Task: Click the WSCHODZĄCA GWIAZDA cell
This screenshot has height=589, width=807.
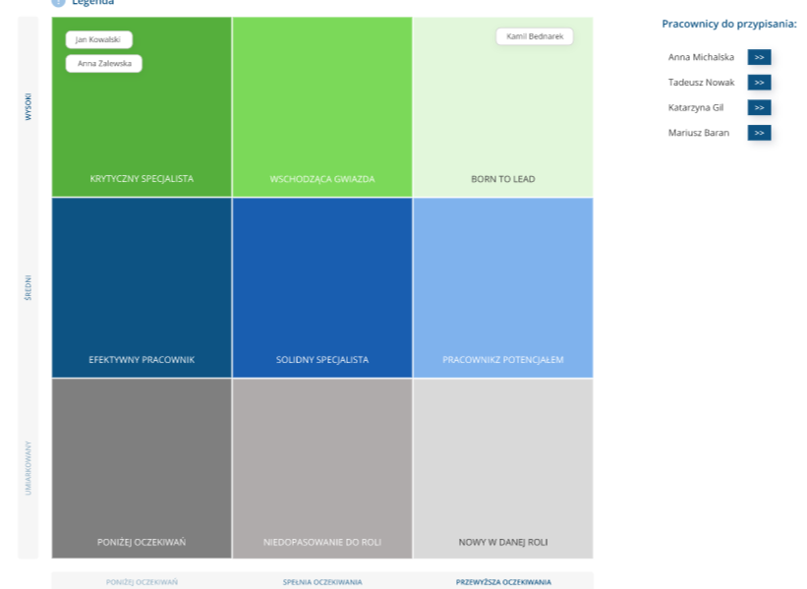Action: pos(322,107)
